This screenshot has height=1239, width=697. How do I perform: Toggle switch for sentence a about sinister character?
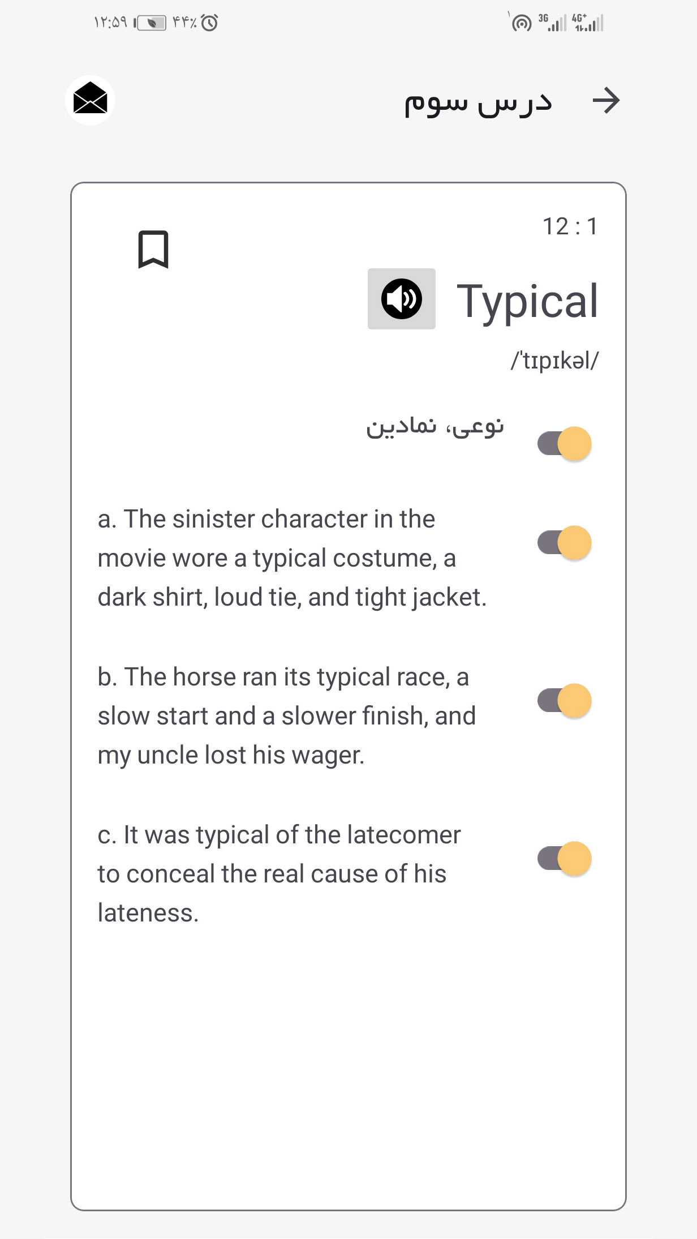[564, 543]
